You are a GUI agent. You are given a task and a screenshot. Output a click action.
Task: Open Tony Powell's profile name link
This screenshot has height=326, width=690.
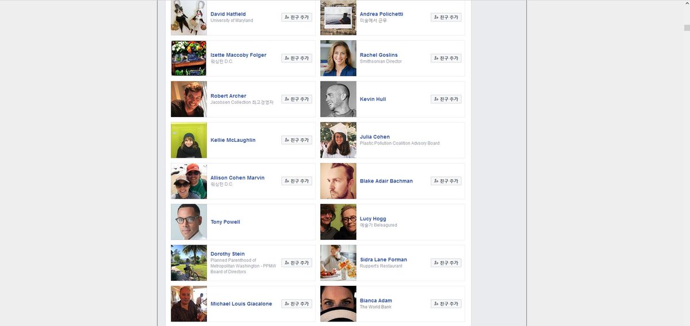click(225, 222)
